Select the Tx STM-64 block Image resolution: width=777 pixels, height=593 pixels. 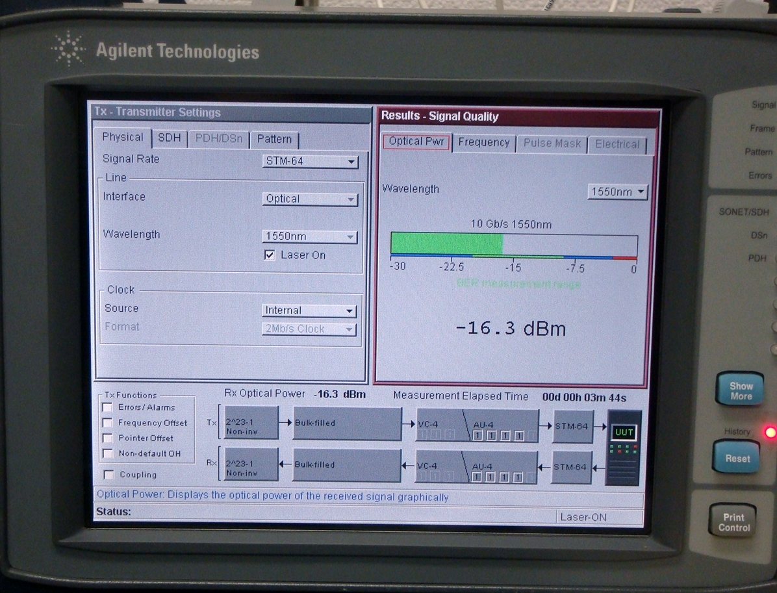tap(573, 427)
